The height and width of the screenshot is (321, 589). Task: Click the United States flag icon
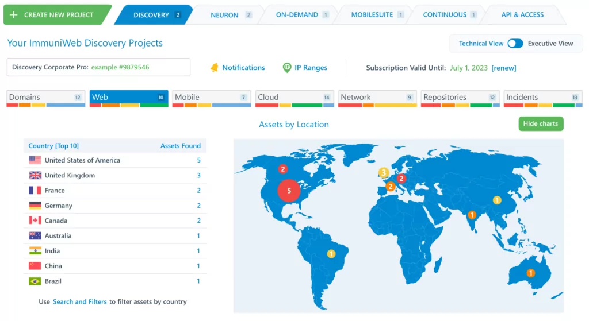click(35, 160)
